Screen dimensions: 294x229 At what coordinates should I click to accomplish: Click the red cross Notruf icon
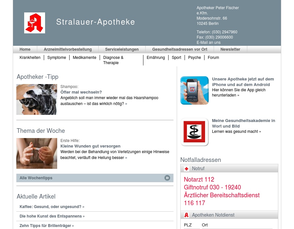click(x=187, y=169)
